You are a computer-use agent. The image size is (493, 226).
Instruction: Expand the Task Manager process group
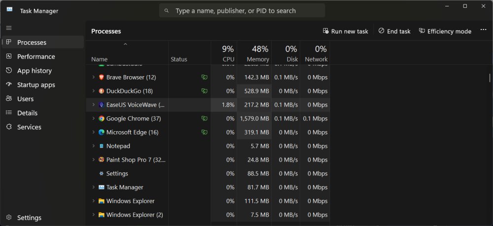pos(94,187)
